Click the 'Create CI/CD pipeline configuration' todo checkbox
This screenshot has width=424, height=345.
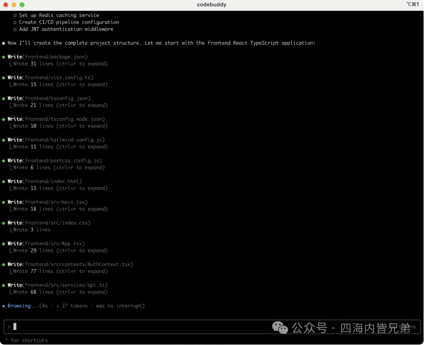click(15, 23)
